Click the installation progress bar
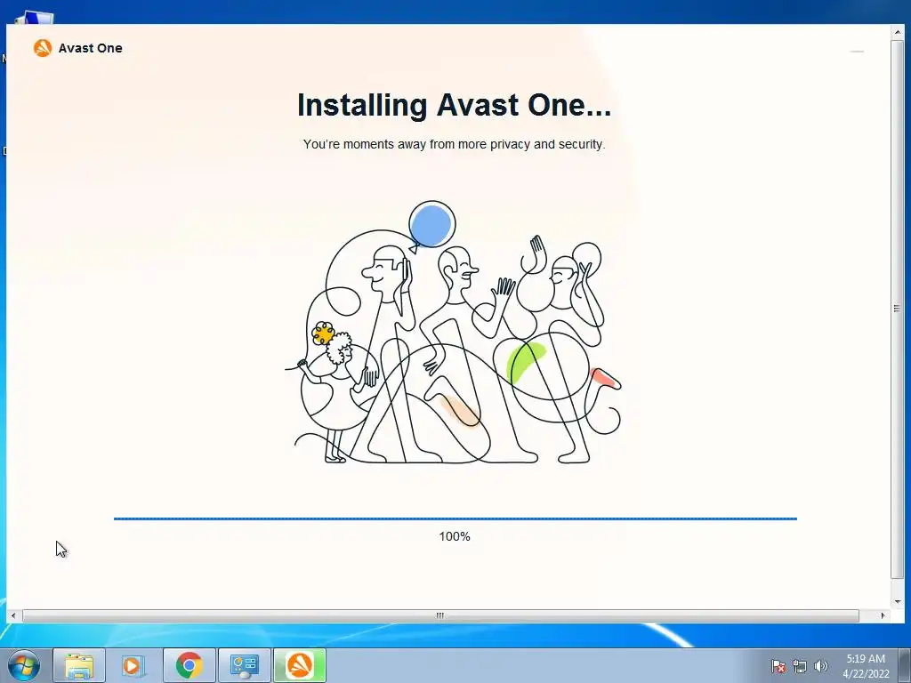911x683 pixels. pyautogui.click(x=455, y=518)
